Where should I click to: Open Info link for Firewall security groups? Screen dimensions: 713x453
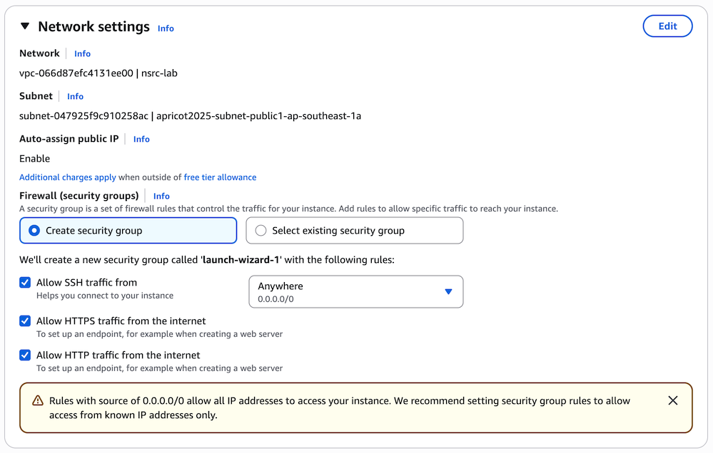tap(161, 196)
